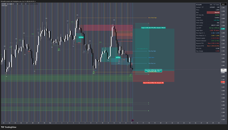Click the Nearest demand row
This screenshot has width=228, height=130.
[208, 41]
